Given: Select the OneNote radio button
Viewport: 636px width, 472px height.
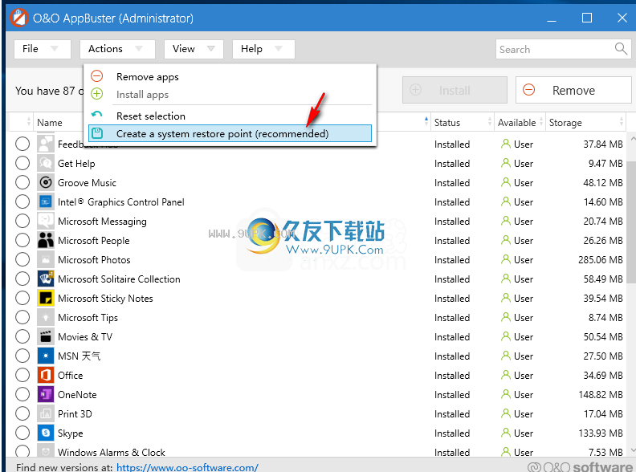Looking at the screenshot, I should pyautogui.click(x=22, y=394).
